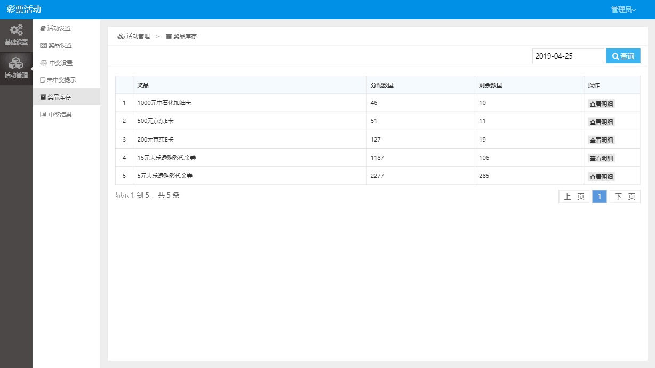The width and height of the screenshot is (655, 368).
Task: Go to previous page with 上一页
Action: tap(574, 197)
